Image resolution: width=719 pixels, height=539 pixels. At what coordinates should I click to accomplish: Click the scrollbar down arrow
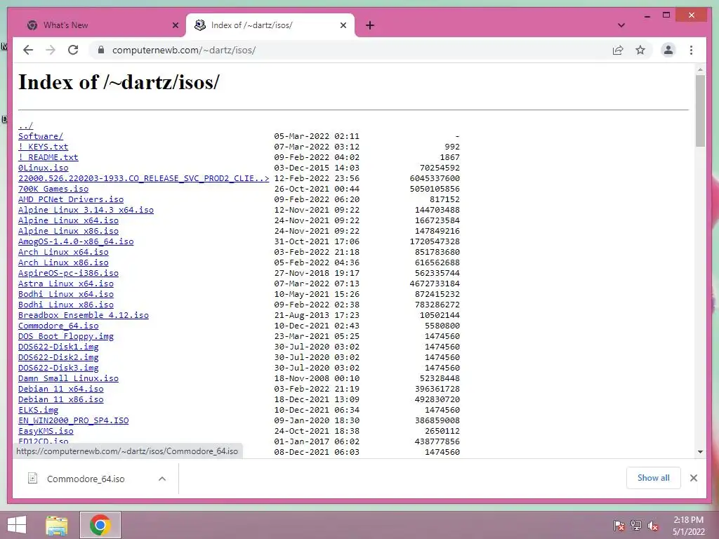(700, 452)
